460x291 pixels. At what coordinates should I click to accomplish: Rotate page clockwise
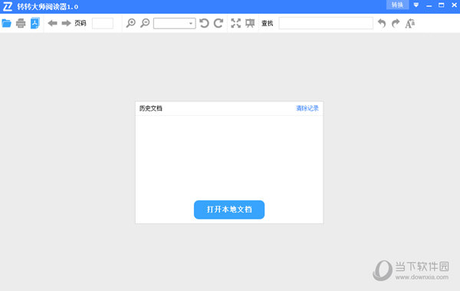point(219,23)
